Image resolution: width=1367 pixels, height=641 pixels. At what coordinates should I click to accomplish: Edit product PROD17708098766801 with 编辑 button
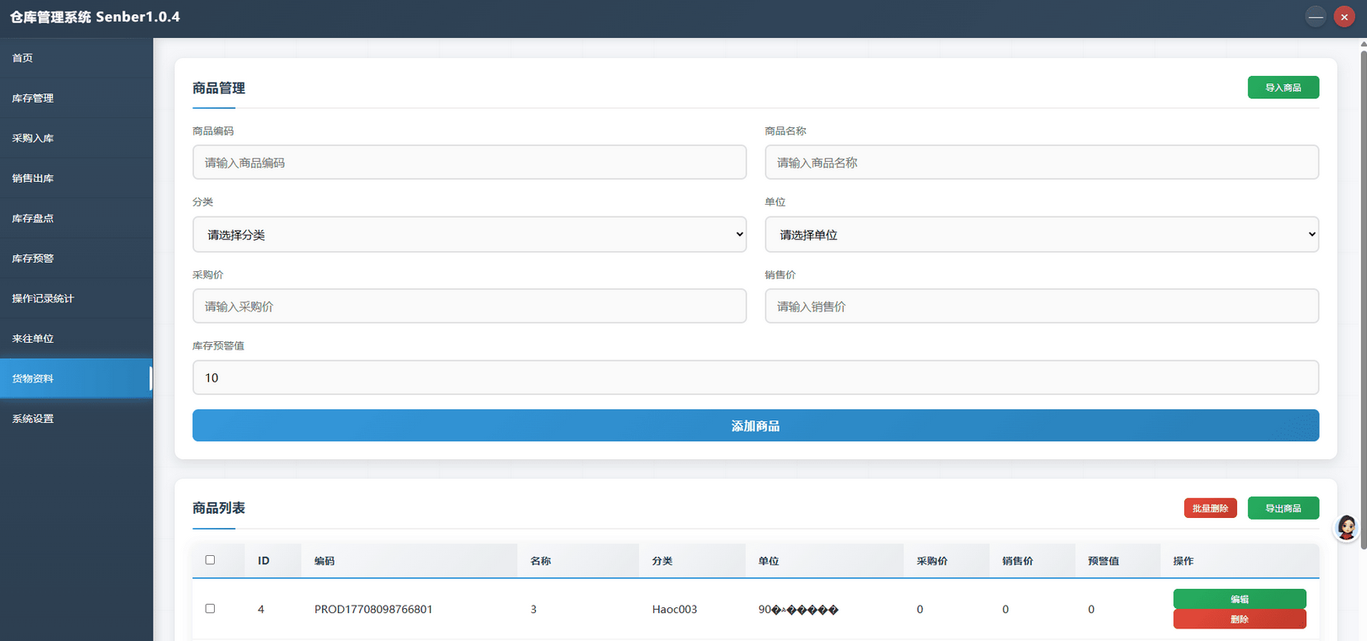(1239, 599)
